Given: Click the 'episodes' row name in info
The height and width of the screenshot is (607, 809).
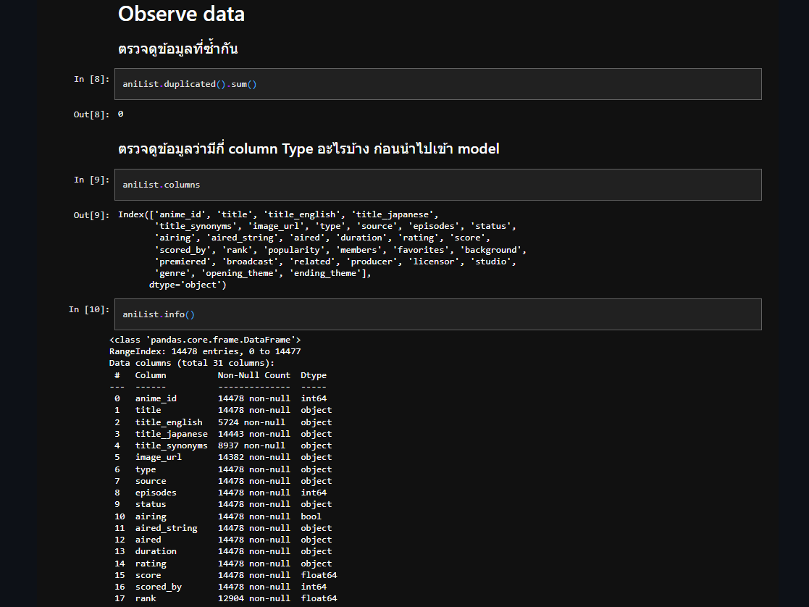Looking at the screenshot, I should click(x=156, y=493).
